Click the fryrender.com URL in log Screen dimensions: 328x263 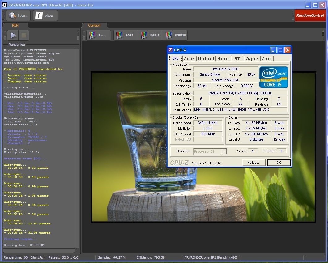click(x=26, y=63)
